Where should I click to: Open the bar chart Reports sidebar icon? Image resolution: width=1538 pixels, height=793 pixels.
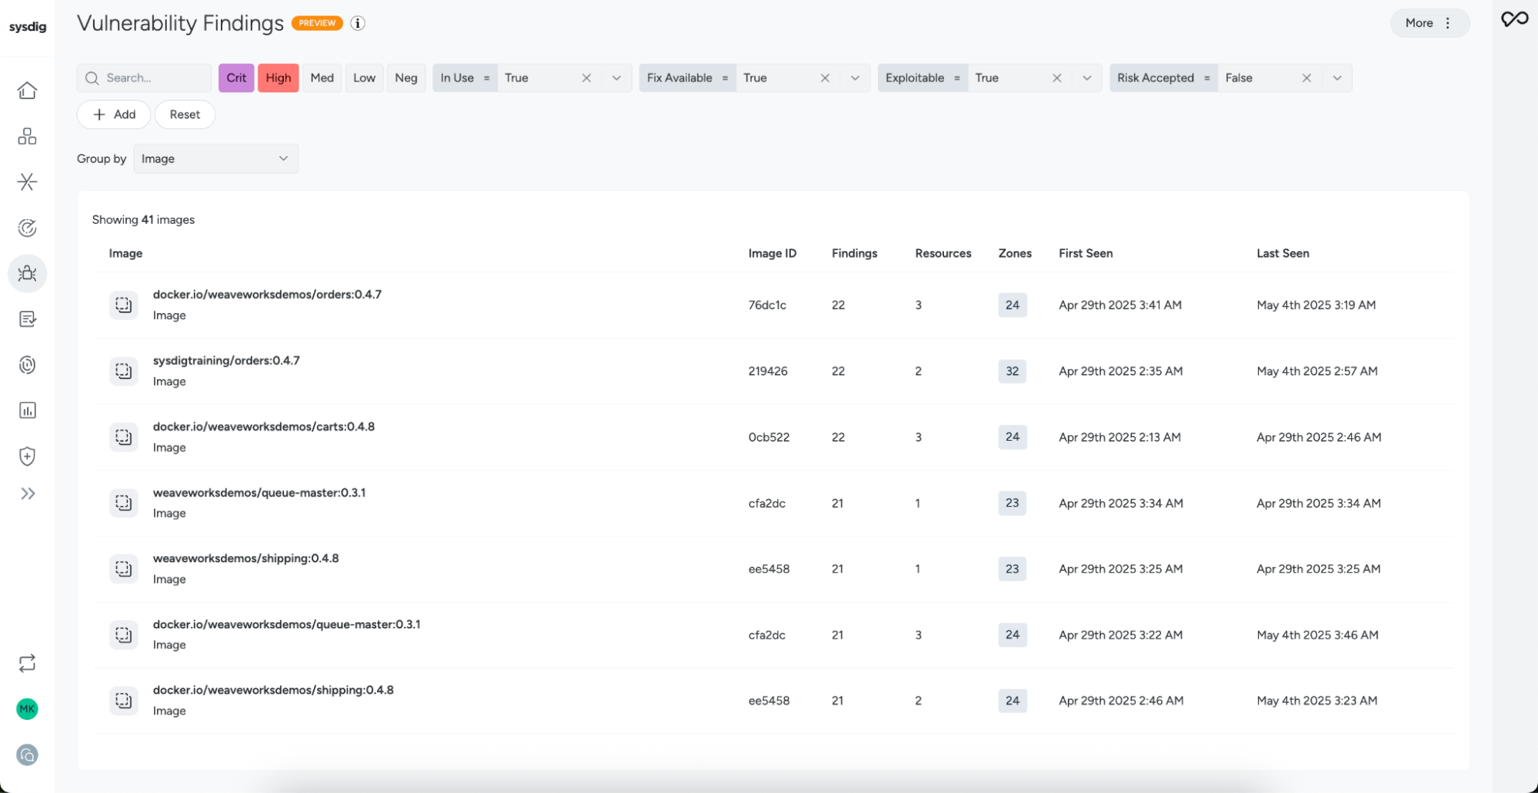pyautogui.click(x=28, y=411)
